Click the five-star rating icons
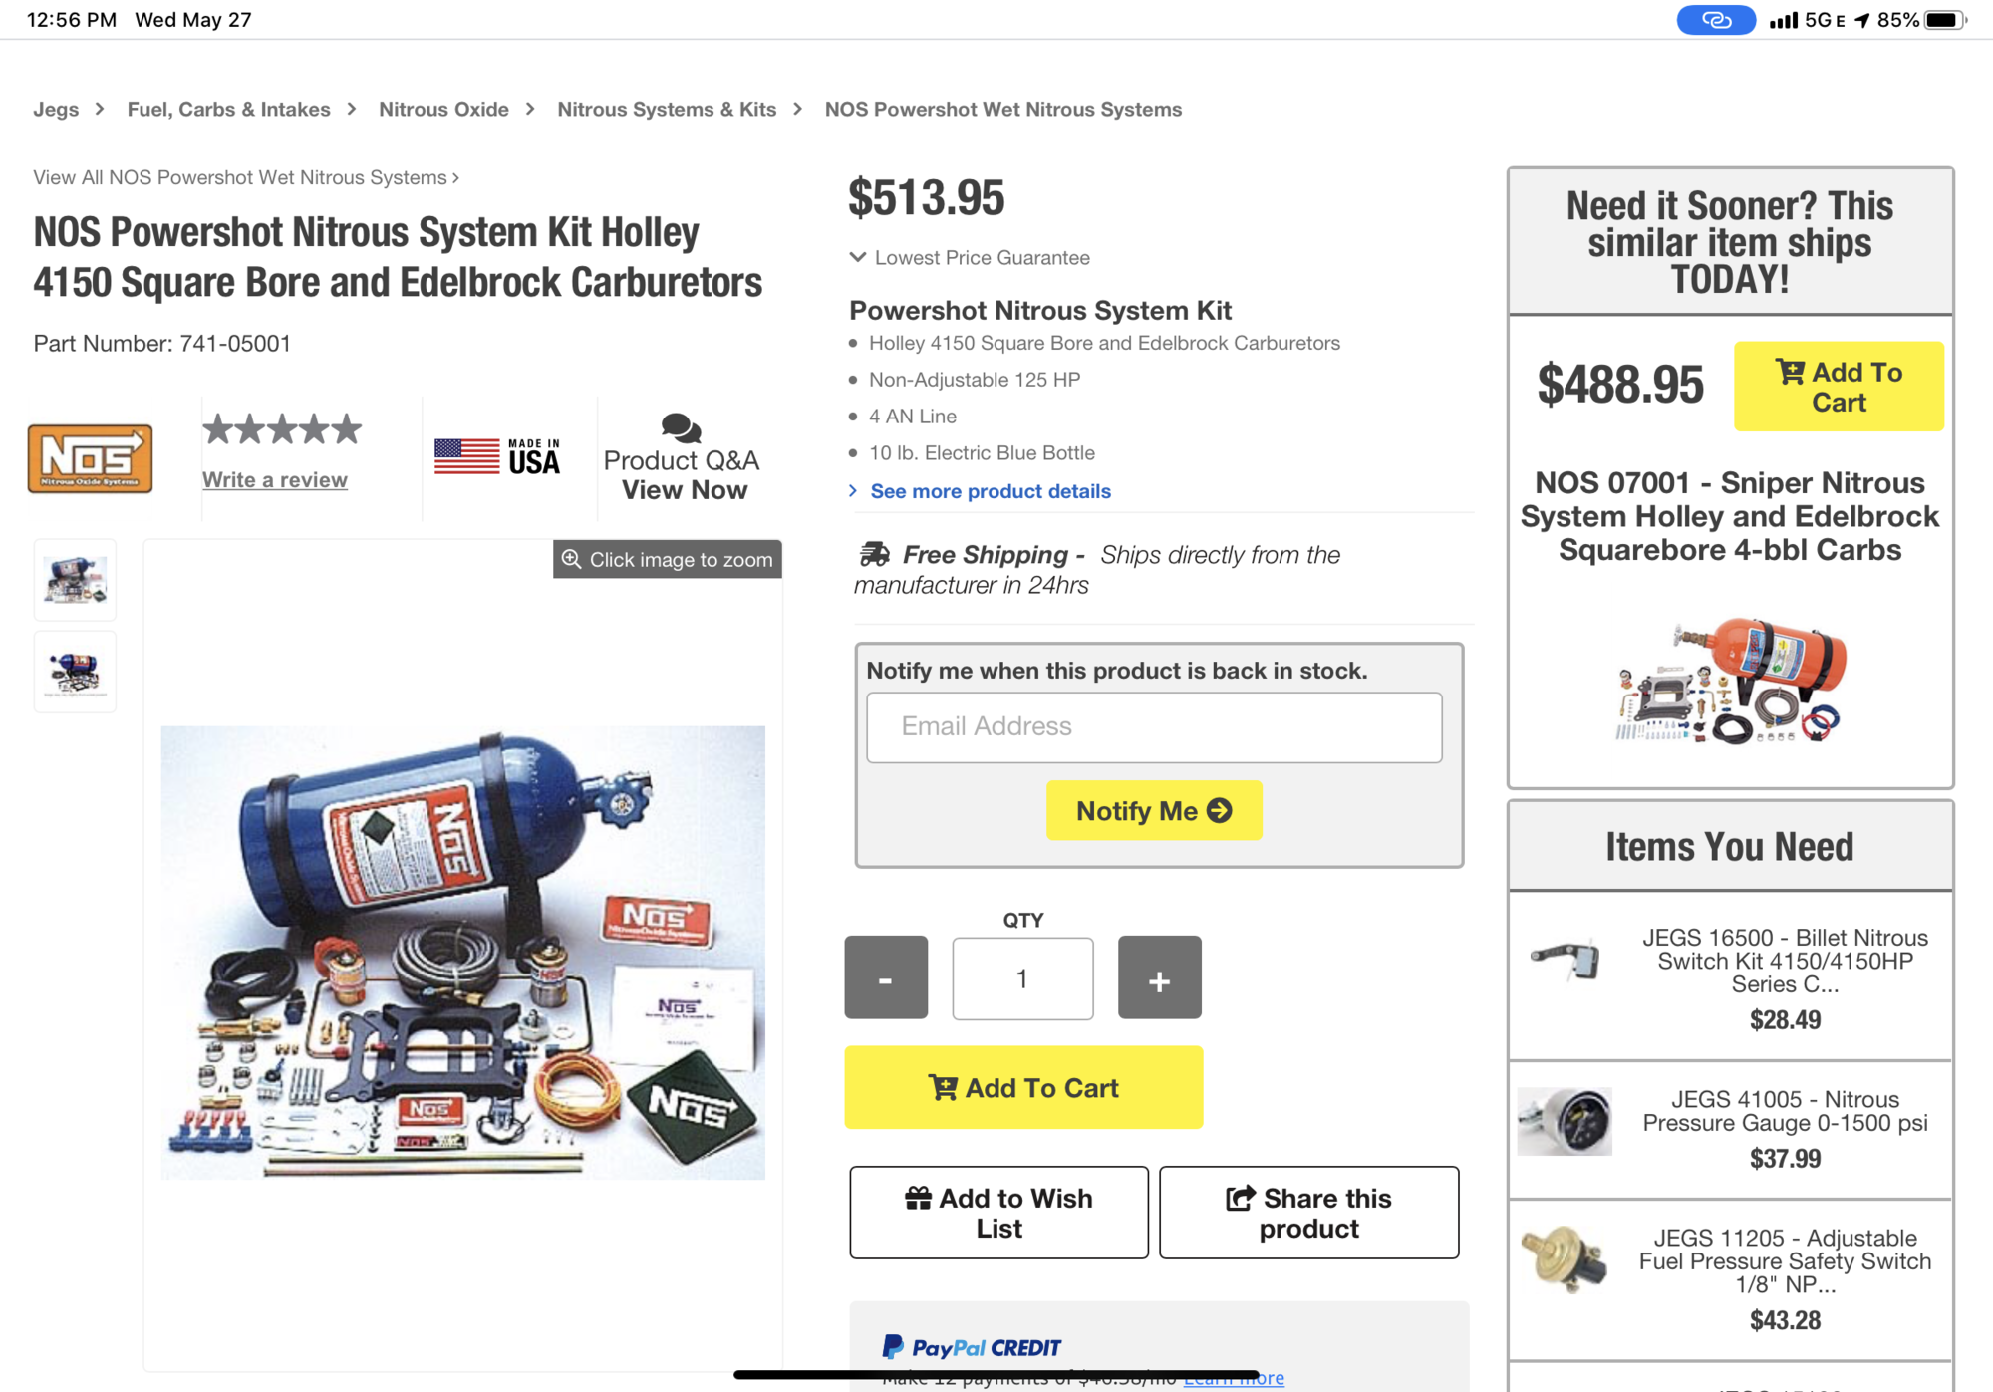 (282, 430)
